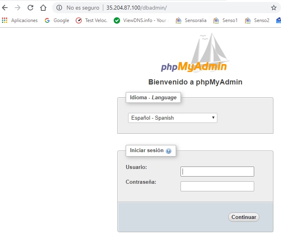Open the browser home page icon

point(43,8)
